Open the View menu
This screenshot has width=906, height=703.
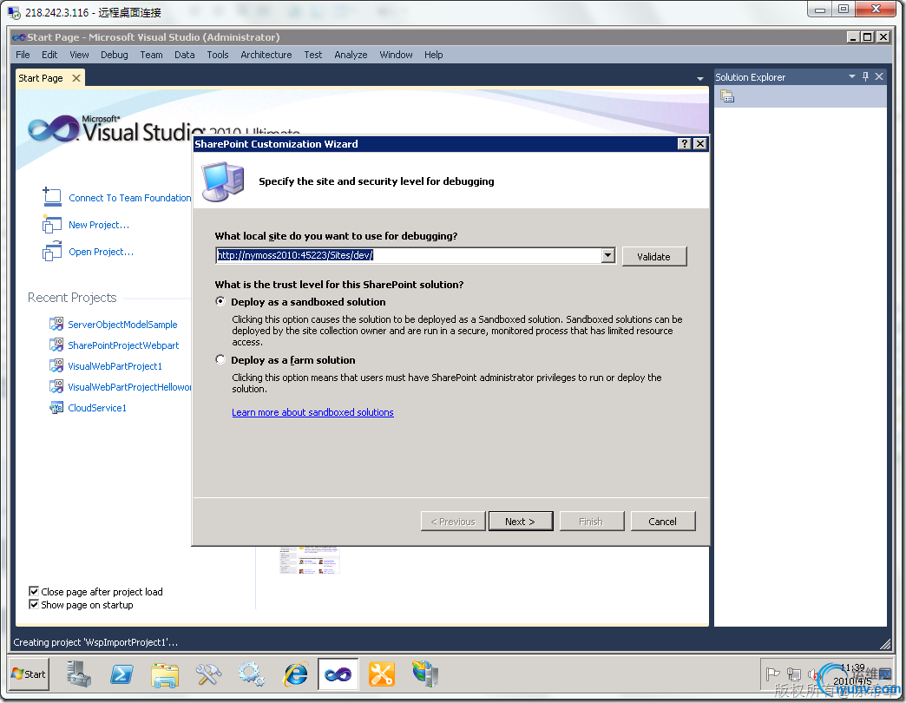point(79,55)
